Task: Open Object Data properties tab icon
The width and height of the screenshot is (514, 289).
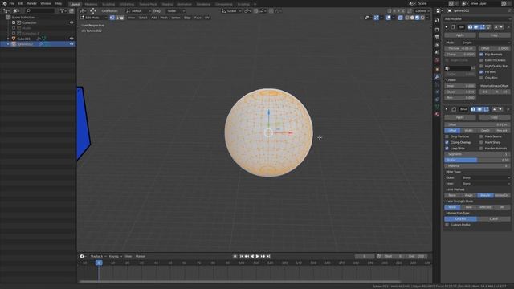Action: click(x=437, y=107)
